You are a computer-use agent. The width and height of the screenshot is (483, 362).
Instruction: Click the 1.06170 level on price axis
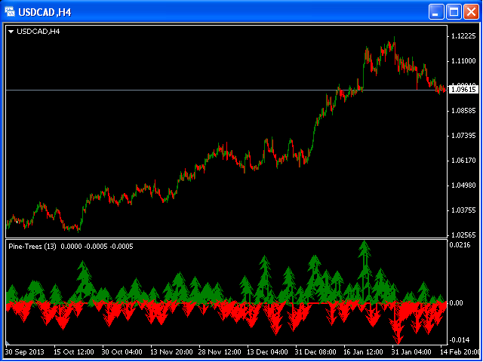(x=463, y=161)
